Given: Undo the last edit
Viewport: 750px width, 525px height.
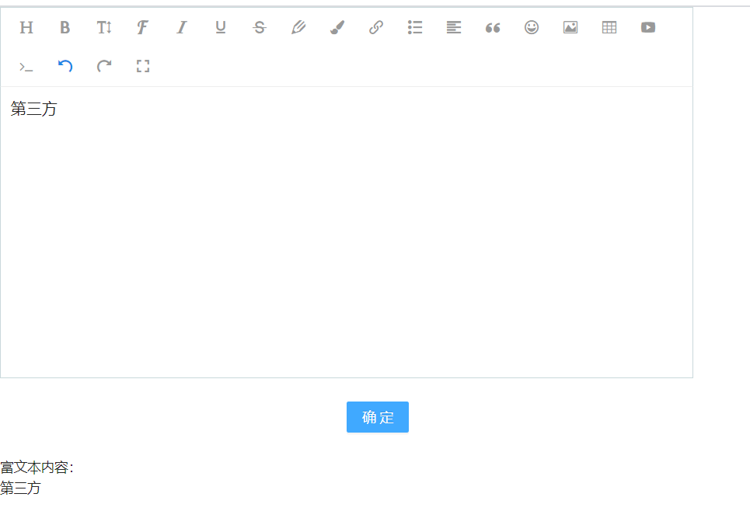Looking at the screenshot, I should (65, 66).
